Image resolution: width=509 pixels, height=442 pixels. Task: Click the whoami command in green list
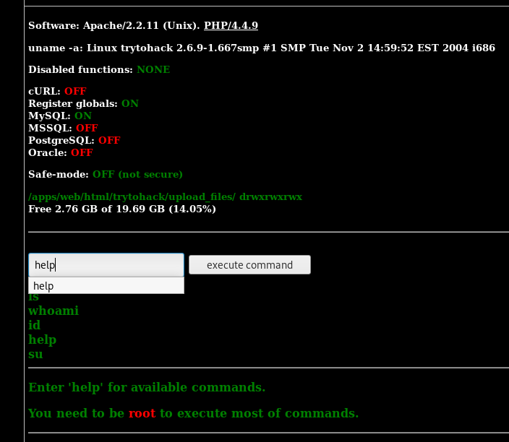click(x=54, y=311)
